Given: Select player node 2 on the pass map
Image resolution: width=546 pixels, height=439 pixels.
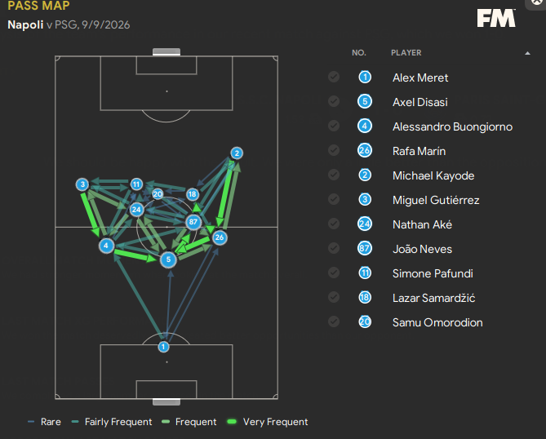Looking at the screenshot, I should 236,153.
